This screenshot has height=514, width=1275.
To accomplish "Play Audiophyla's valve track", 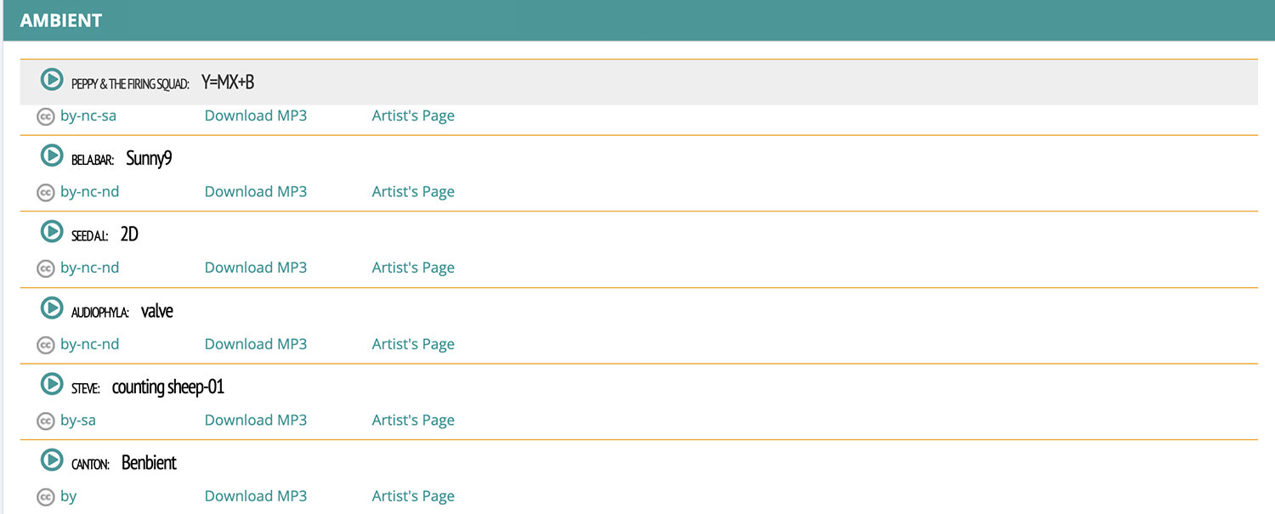I will click(x=52, y=308).
